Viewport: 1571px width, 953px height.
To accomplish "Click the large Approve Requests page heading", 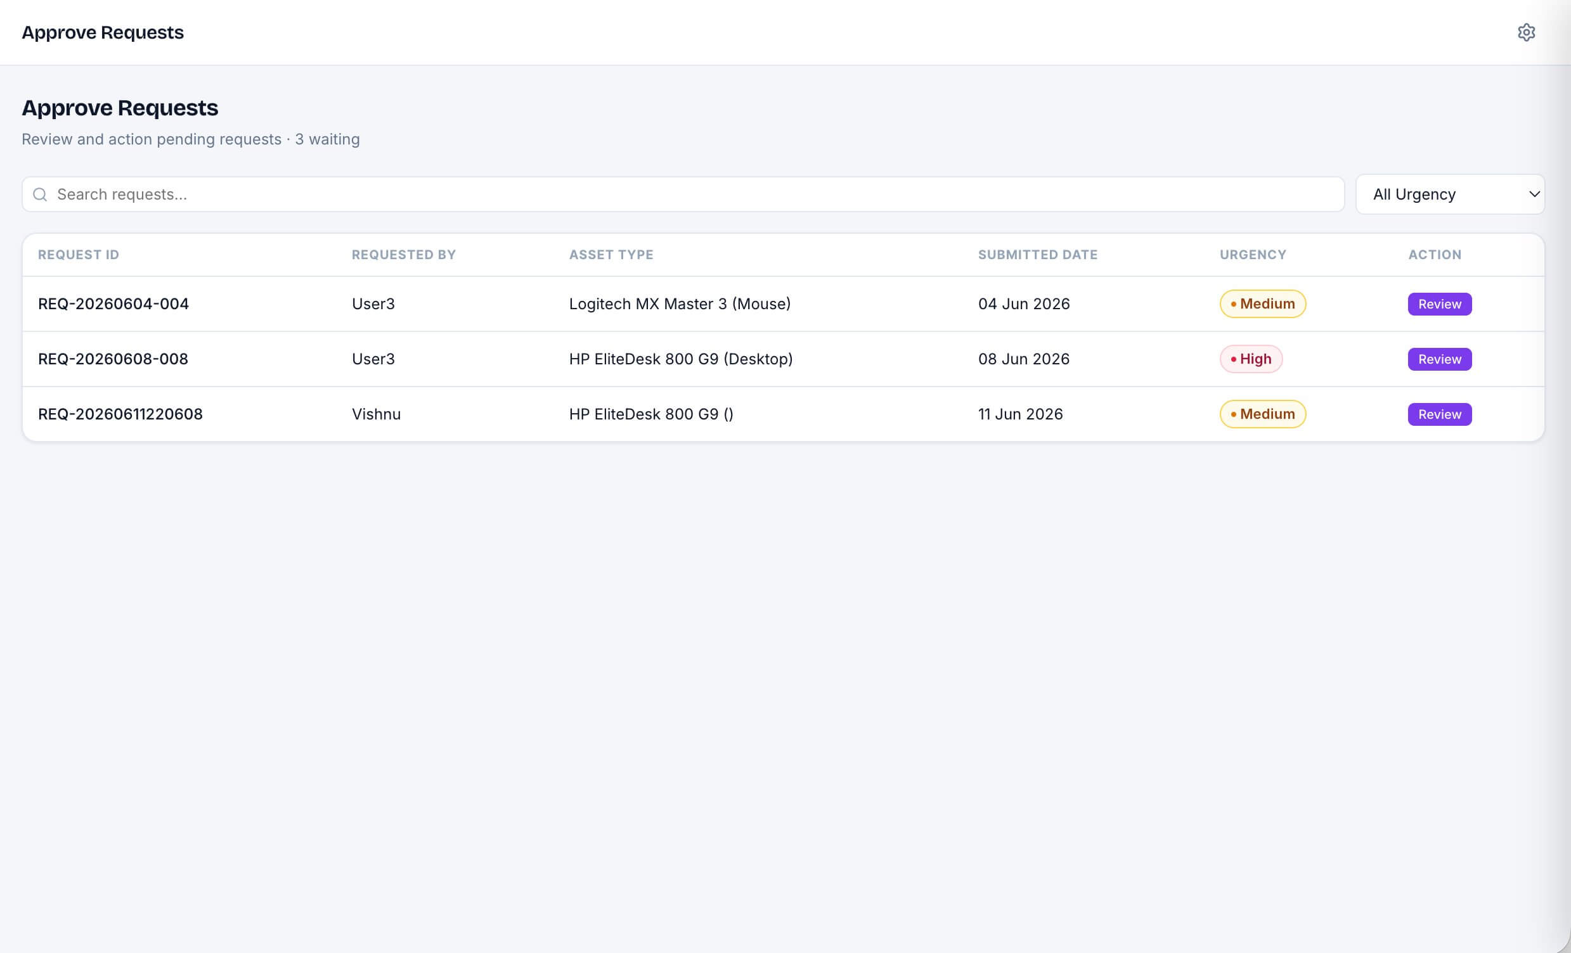I will (x=120, y=108).
